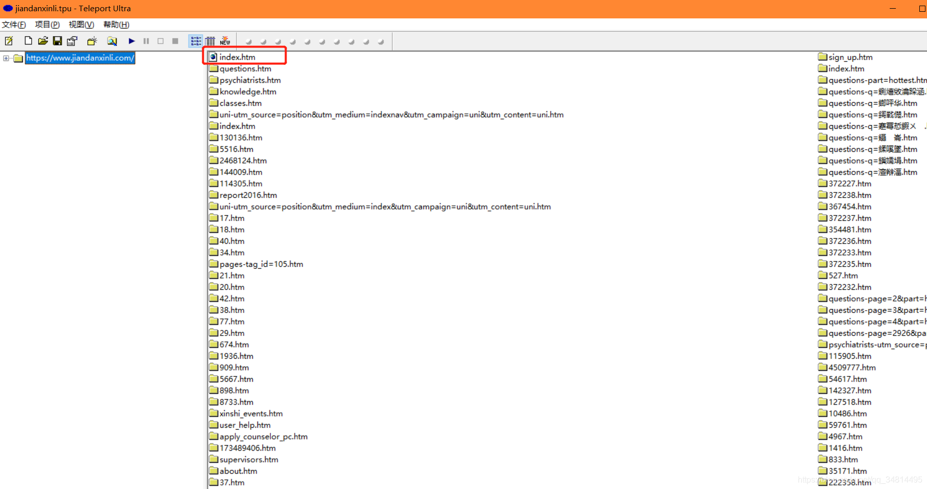Viewport: 927px width, 489px height.
Task: Select the https://www.jiandanxinli.com/ tree item
Action: tap(80, 58)
